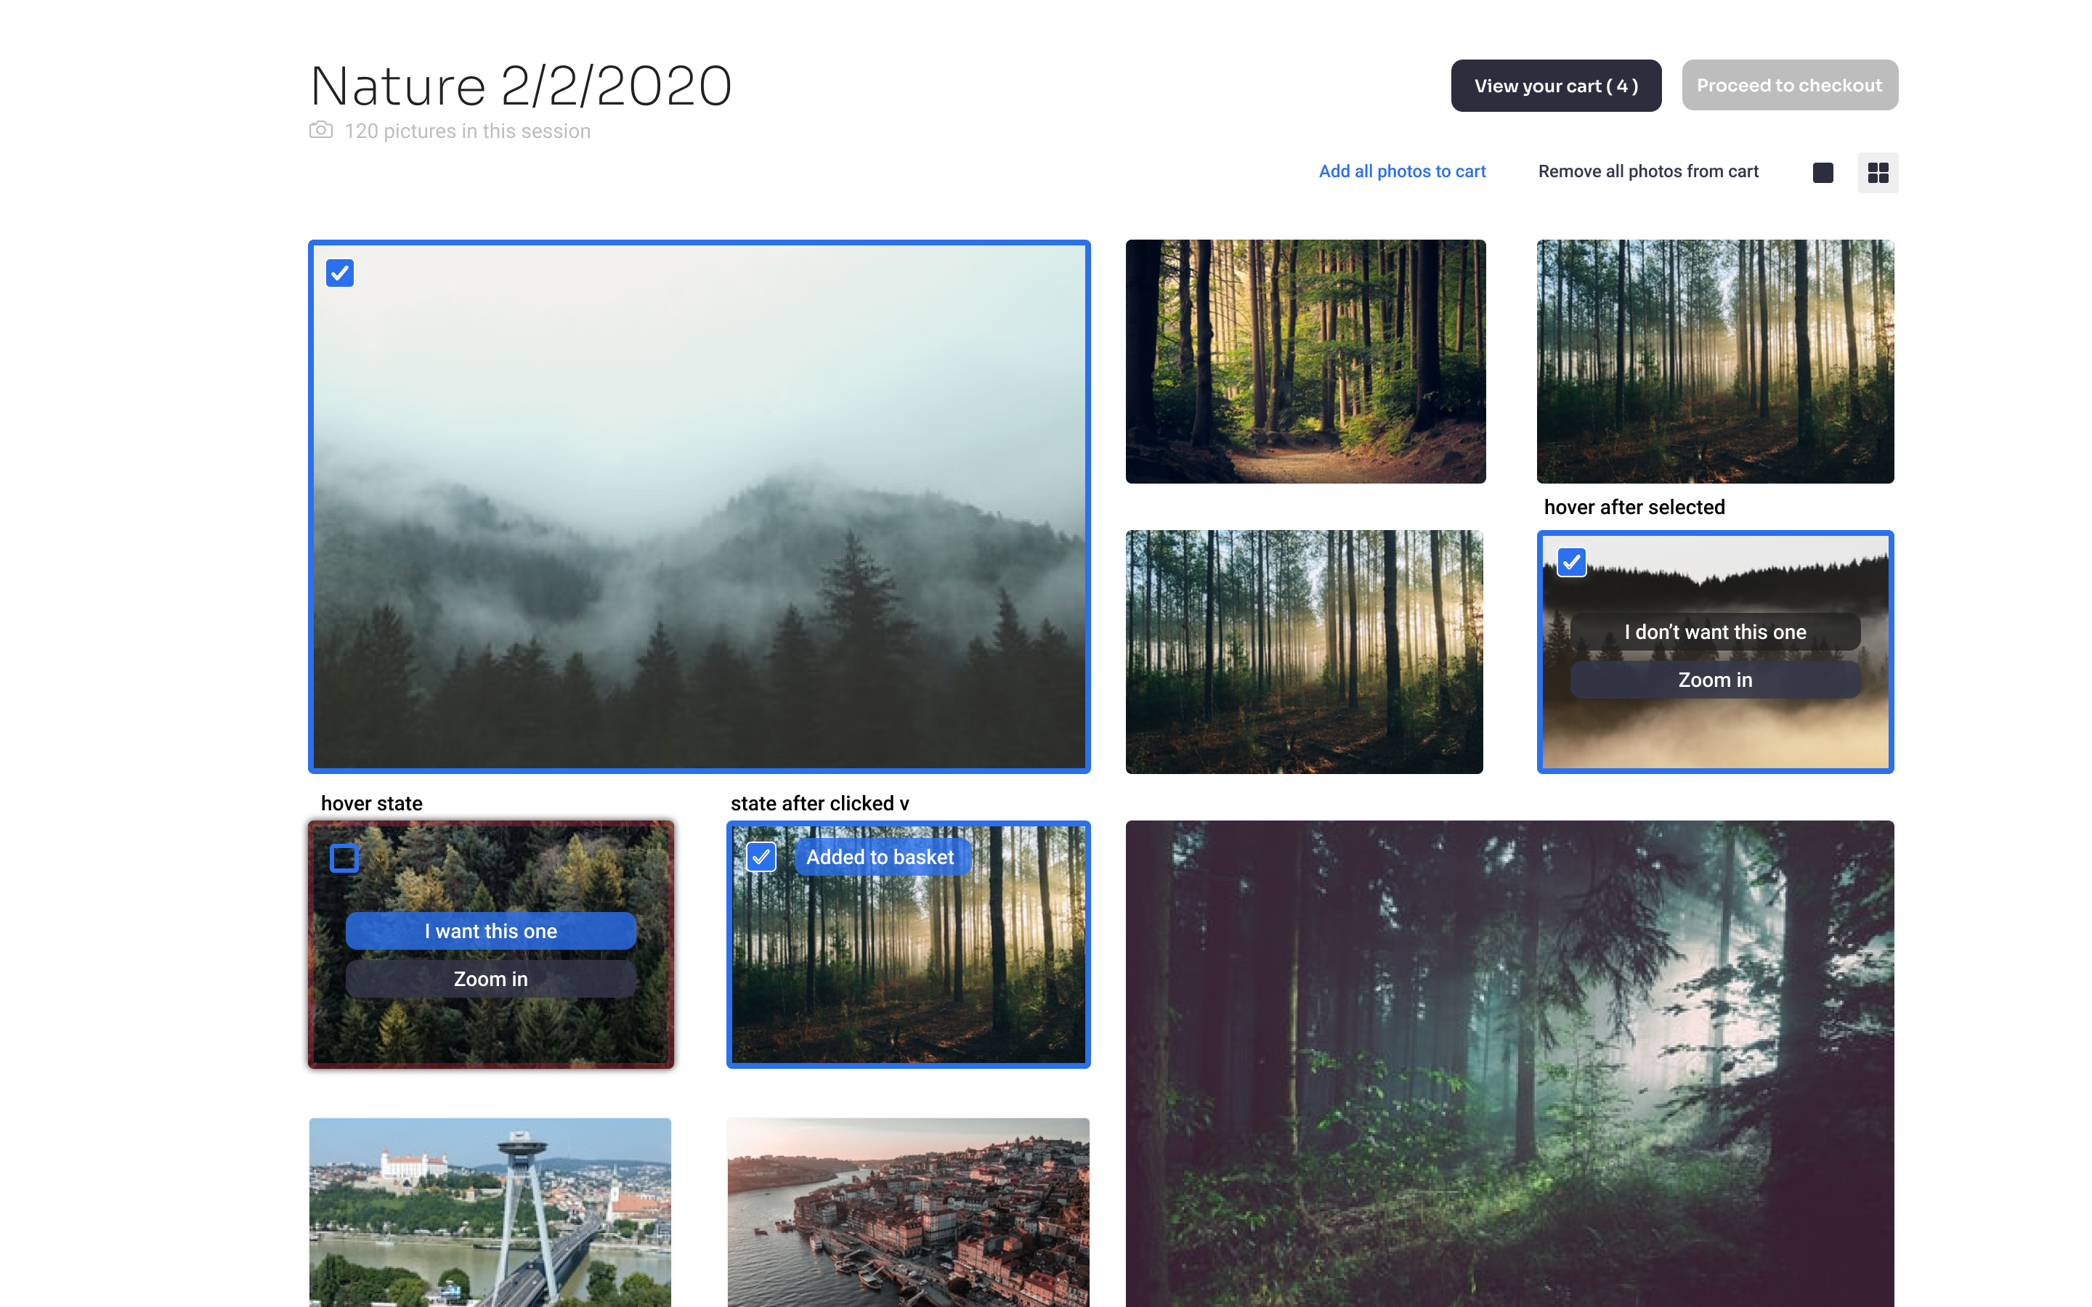Open the forest path thumbnail
This screenshot has height=1307, width=2092.
point(1305,362)
